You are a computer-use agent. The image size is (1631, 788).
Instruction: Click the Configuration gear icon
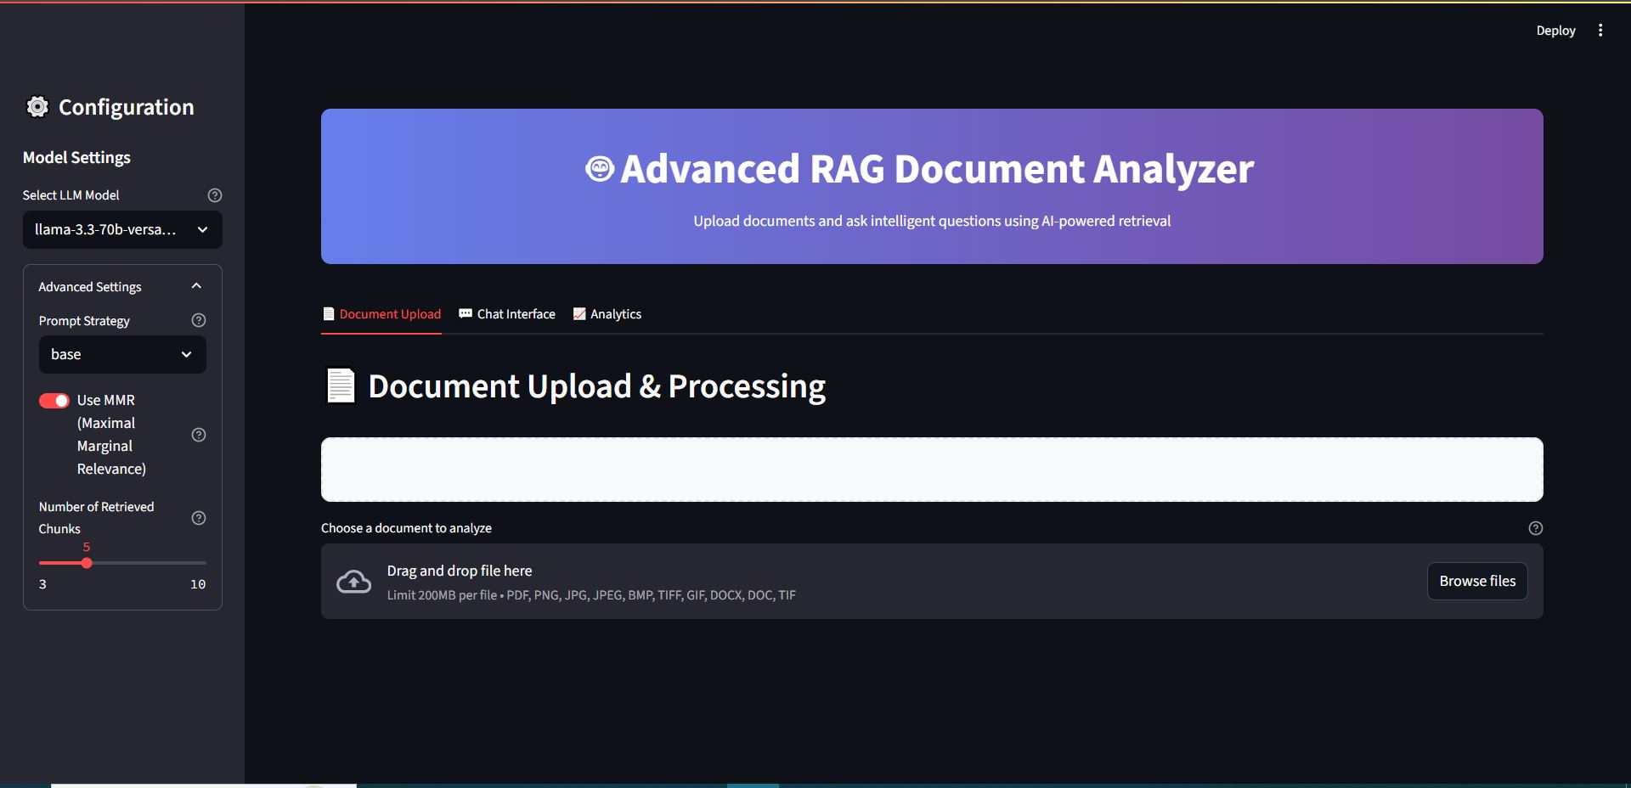point(37,106)
